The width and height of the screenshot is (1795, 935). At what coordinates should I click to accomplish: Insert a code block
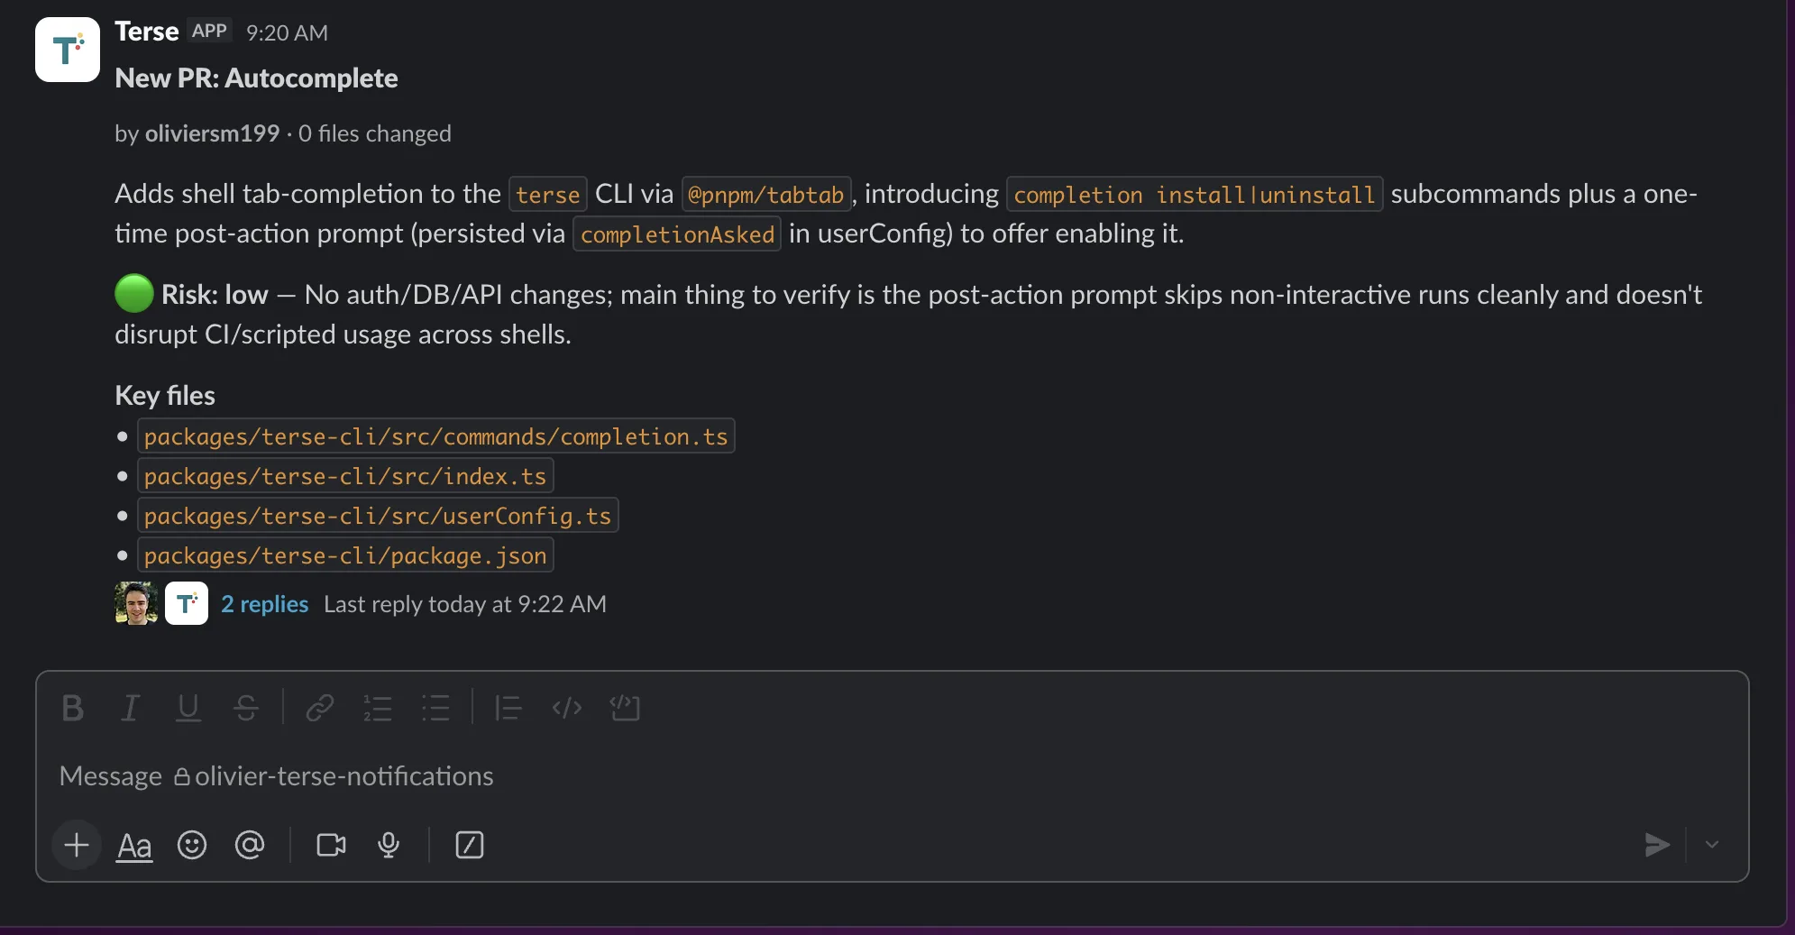[x=625, y=709]
